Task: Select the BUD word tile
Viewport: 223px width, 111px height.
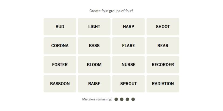Action: (60, 27)
